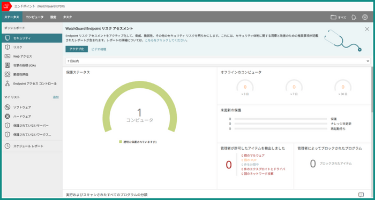This screenshot has width=375, height=200.
Task: Click 0 個の PUP entry
Action: [249, 160]
